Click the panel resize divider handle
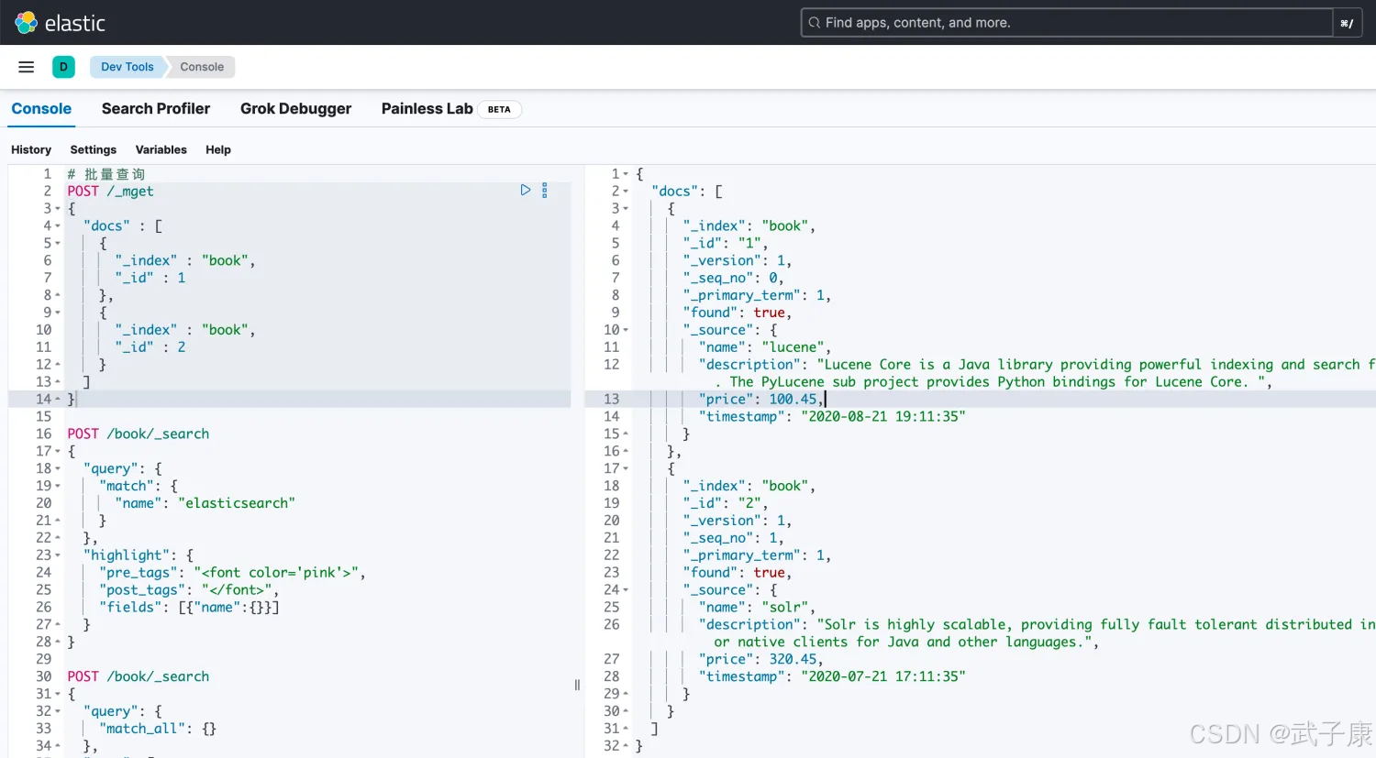The width and height of the screenshot is (1376, 758). pos(577,685)
